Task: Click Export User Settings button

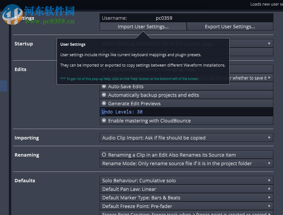Action: point(230,26)
